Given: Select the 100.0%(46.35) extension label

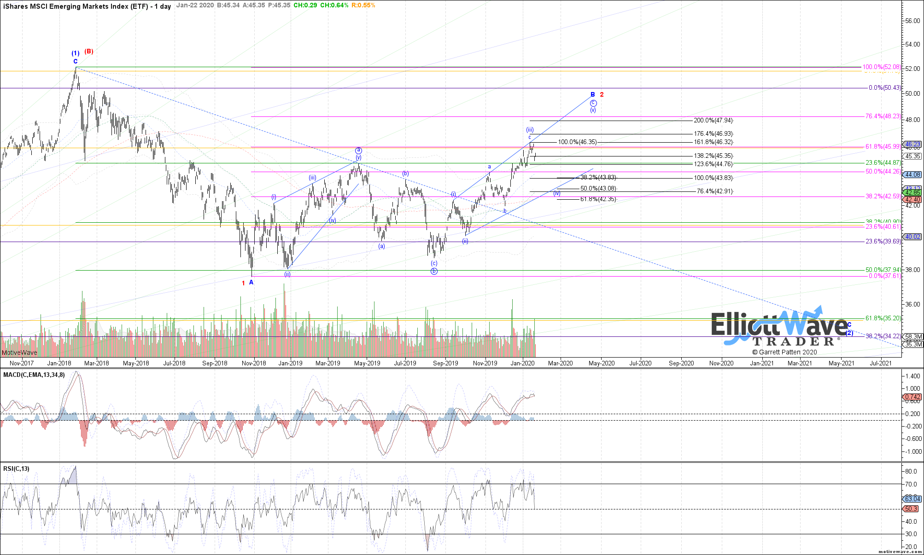Looking at the screenshot, I should 577,142.
